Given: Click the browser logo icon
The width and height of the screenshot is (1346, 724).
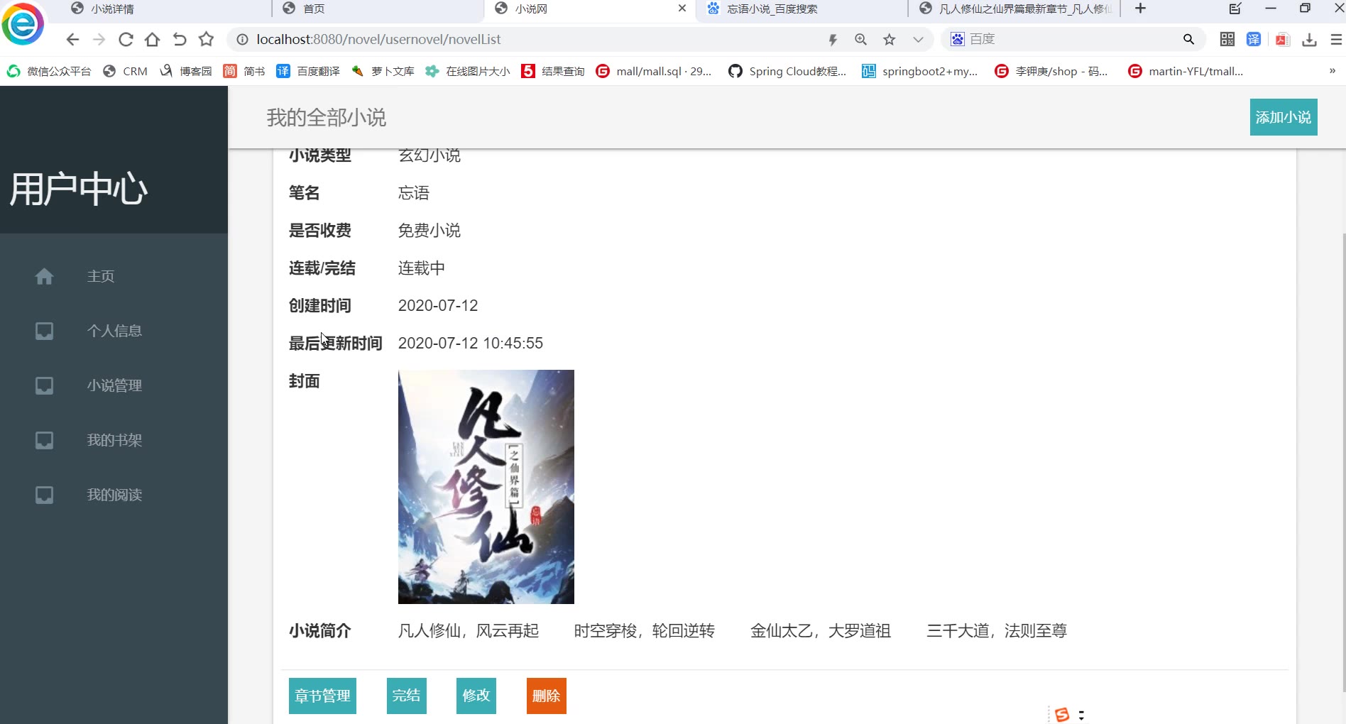Looking at the screenshot, I should pos(23,24).
